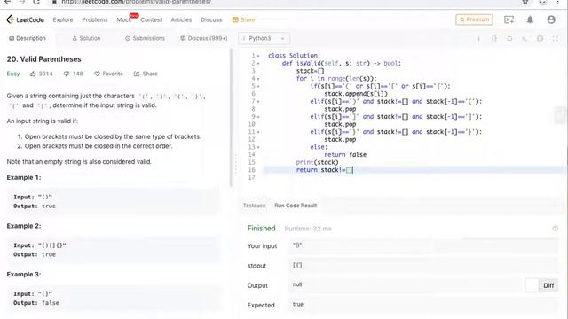The image size is (568, 319).
Task: Switch to the Solution tab
Action: pos(86,38)
